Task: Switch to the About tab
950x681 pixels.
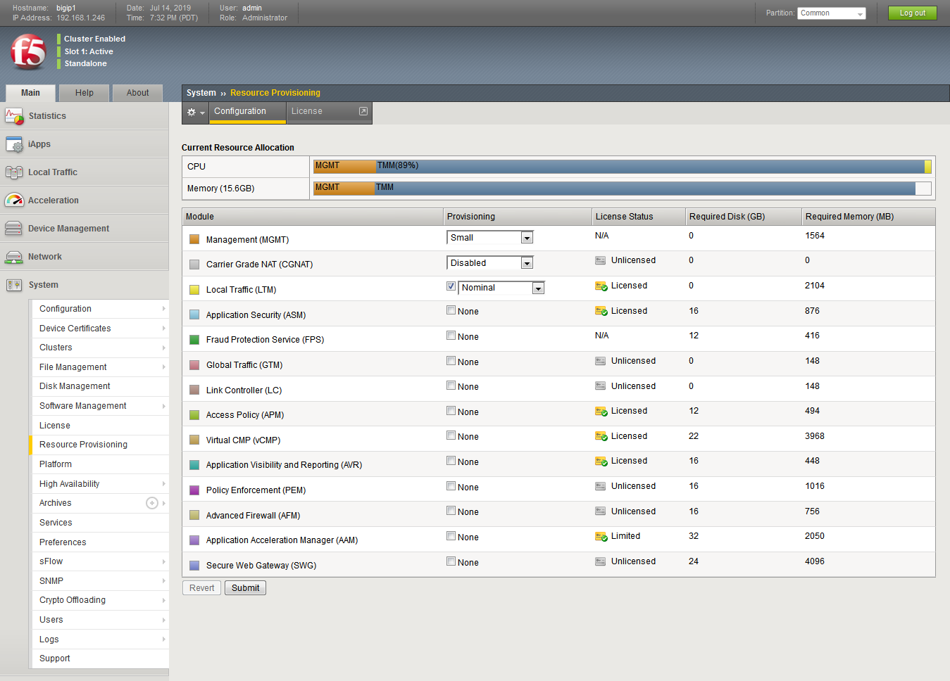Action: click(137, 93)
